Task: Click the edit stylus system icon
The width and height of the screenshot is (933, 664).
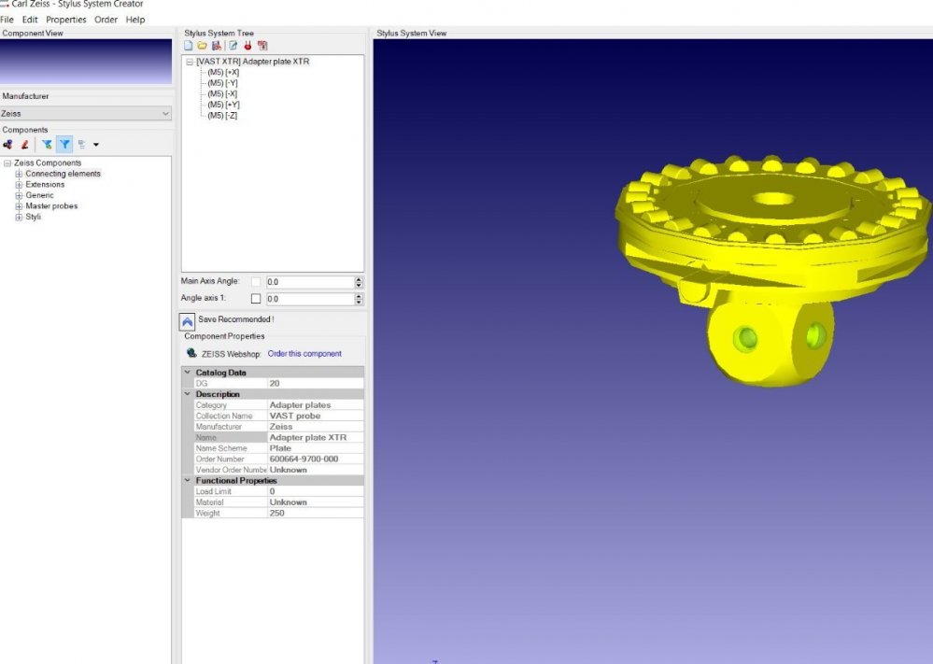Action: [232, 45]
